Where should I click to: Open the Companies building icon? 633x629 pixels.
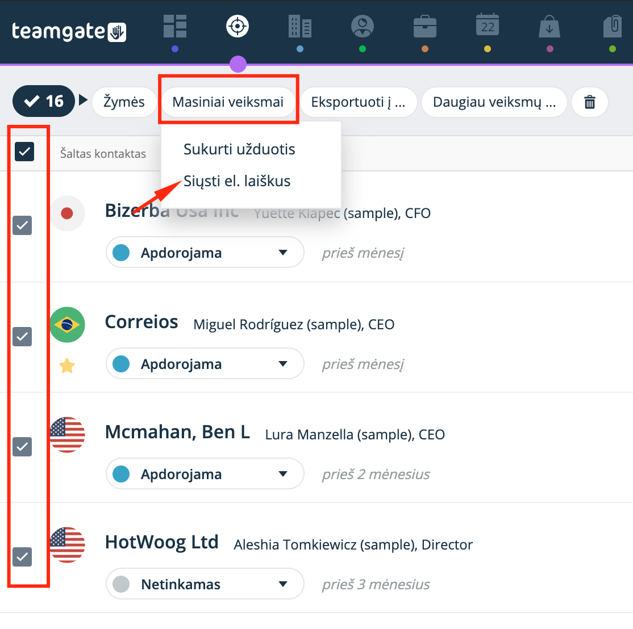(300, 26)
